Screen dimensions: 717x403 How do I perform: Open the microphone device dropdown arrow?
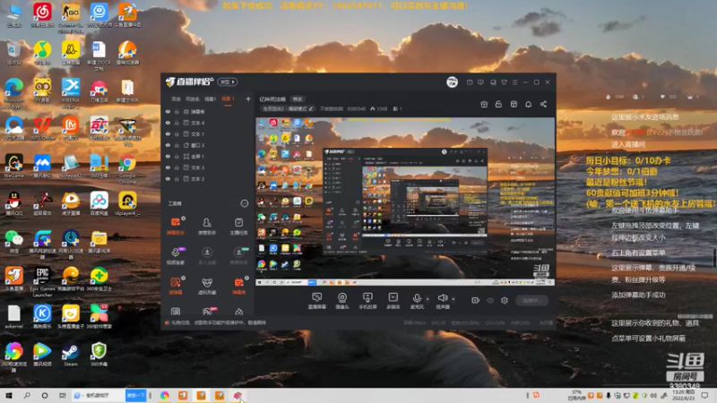[428, 299]
